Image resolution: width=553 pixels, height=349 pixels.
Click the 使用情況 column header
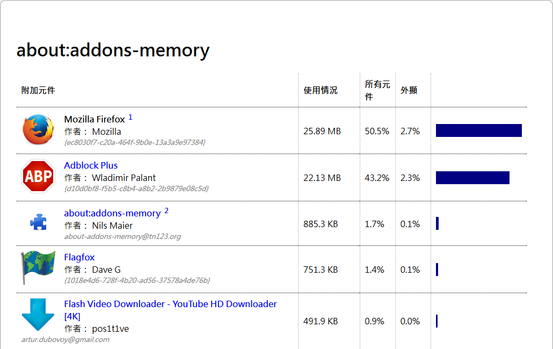[x=321, y=90]
